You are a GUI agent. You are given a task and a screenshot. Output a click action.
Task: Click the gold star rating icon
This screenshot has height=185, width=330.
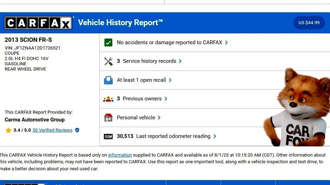[8, 130]
